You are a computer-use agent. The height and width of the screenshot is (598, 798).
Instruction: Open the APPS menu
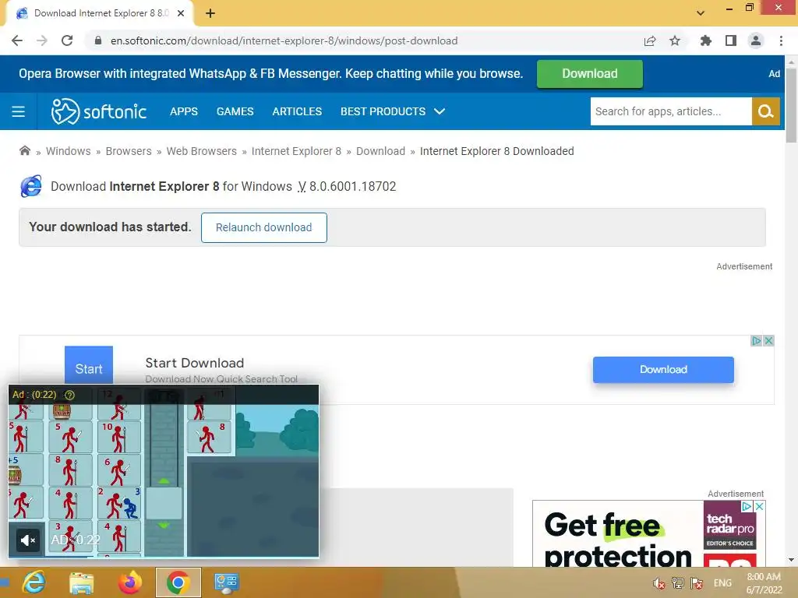pyautogui.click(x=184, y=111)
